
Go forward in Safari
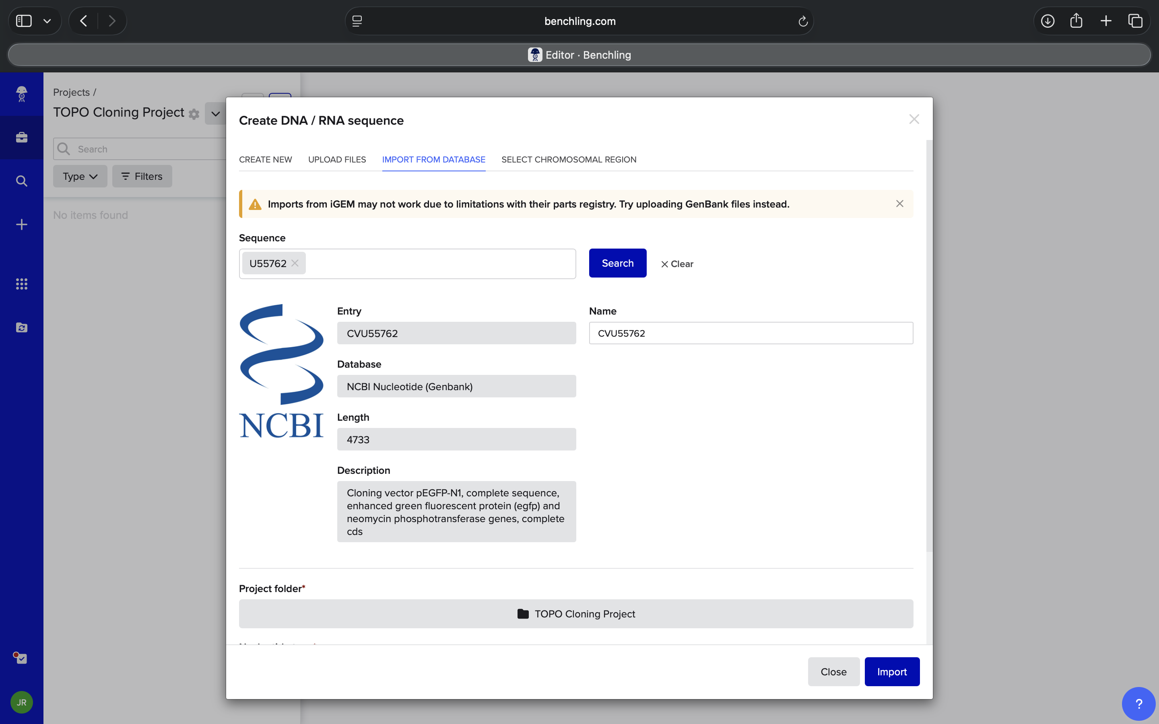[x=112, y=21]
